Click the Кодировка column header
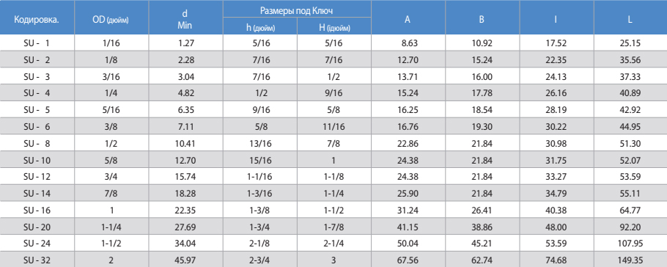667x267 pixels. tap(37, 20)
